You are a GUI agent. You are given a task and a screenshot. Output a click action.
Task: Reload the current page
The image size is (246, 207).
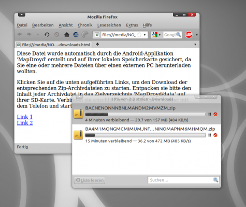[47, 35]
